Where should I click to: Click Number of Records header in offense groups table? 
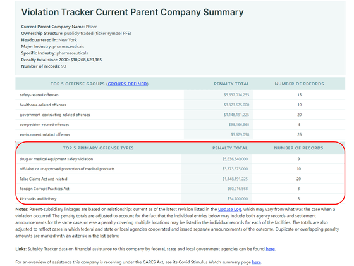pos(299,84)
